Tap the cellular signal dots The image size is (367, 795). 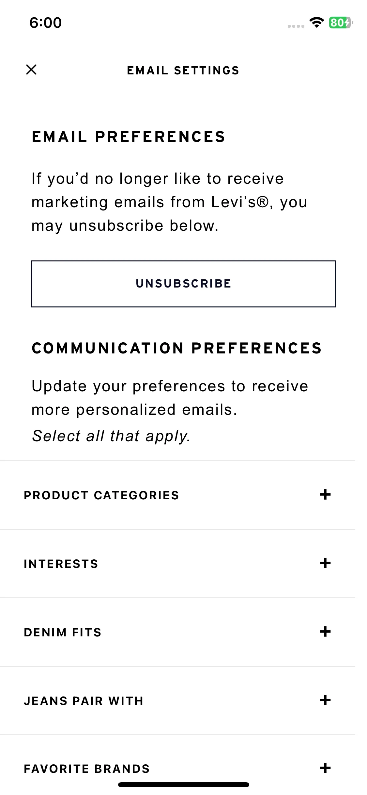[296, 26]
